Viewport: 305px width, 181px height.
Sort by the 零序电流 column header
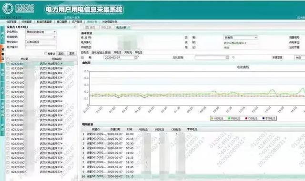(x=192, y=129)
